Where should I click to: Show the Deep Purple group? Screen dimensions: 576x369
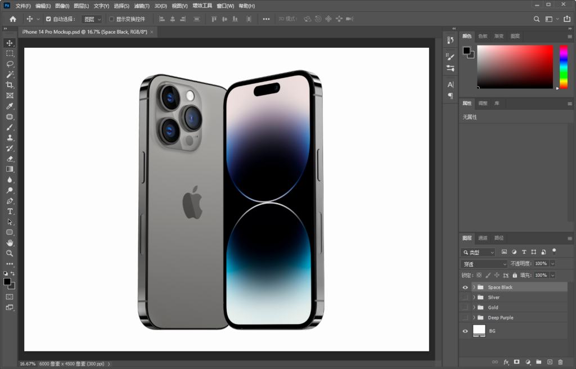pos(465,318)
